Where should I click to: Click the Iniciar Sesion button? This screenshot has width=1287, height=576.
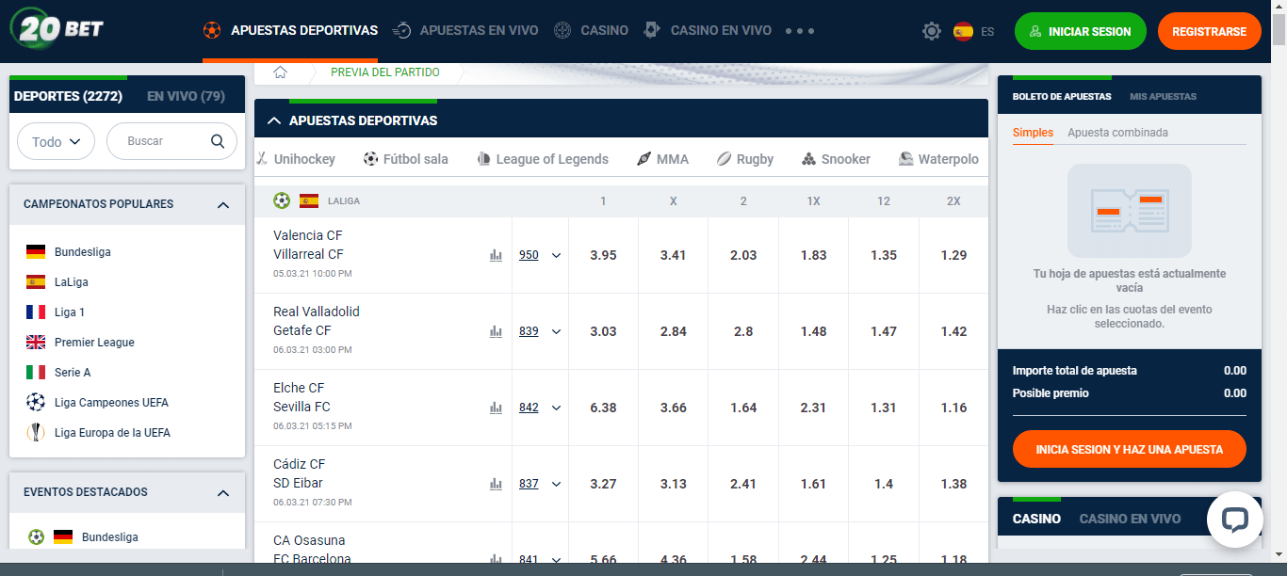[x=1081, y=31]
